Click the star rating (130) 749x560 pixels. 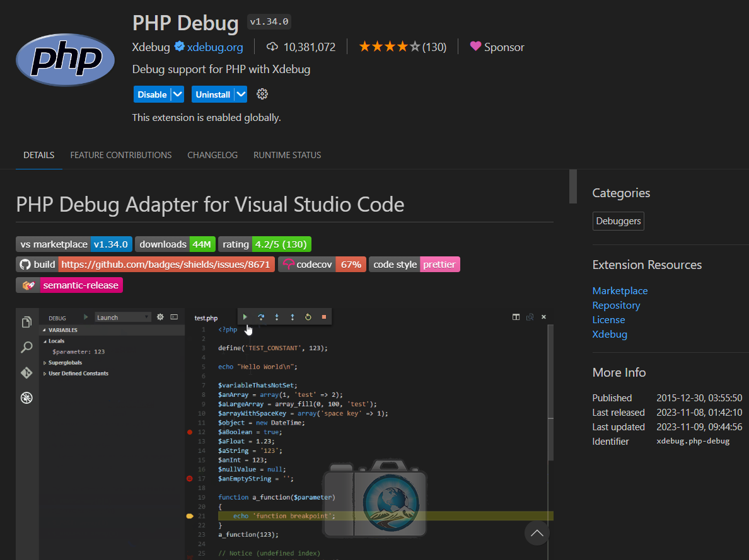click(402, 47)
